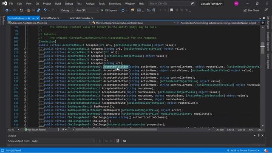272x153 pixels.
Task: Open the Git menu
Action: 37,4
